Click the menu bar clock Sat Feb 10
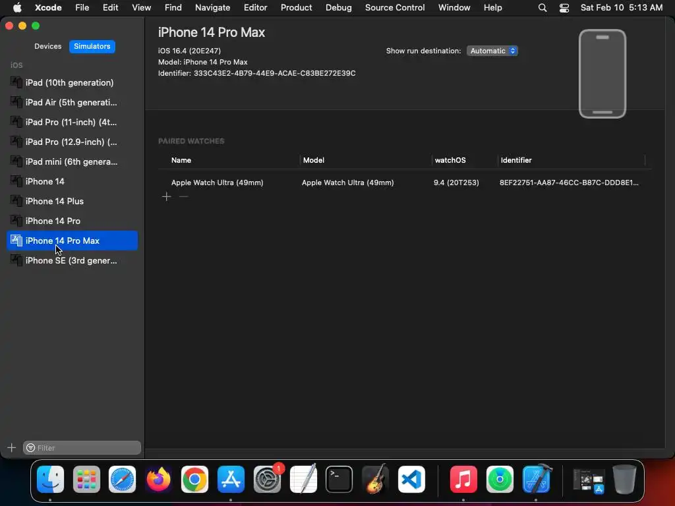The image size is (675, 506). 622,8
